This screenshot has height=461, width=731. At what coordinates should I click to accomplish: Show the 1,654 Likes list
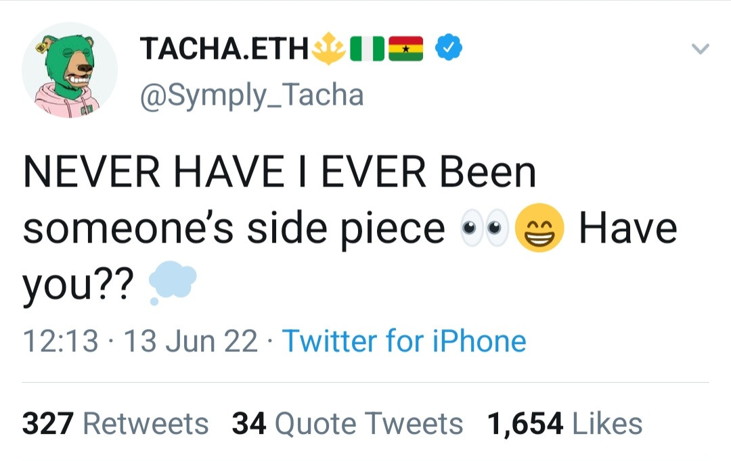click(564, 424)
